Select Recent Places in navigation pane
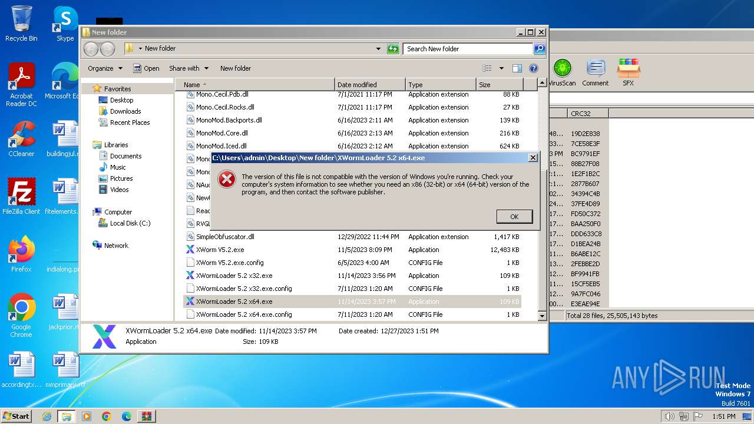The image size is (754, 424). pos(130,122)
